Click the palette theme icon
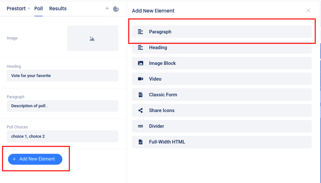 pos(116,9)
